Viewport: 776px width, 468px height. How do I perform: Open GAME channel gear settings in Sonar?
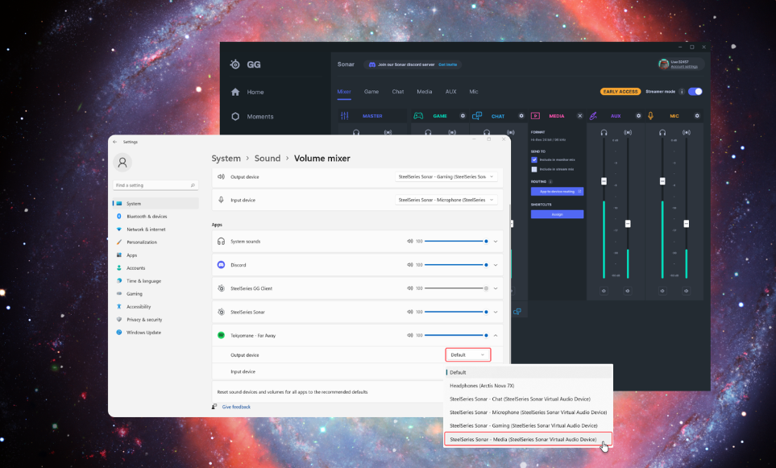point(463,116)
